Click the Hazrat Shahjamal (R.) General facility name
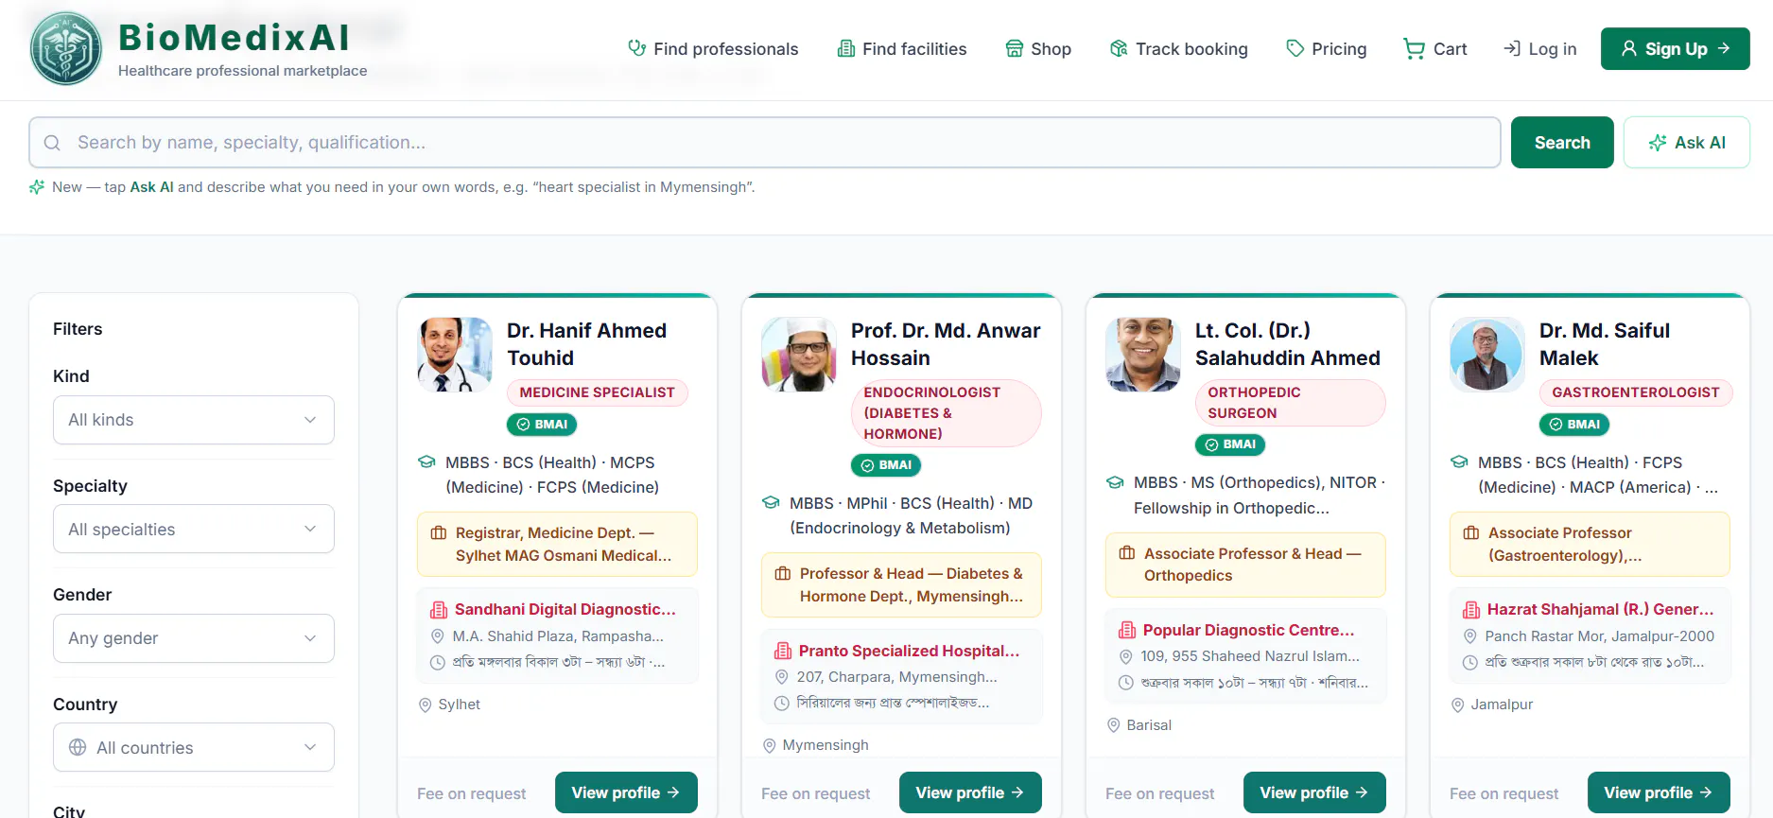 pos(1601,610)
